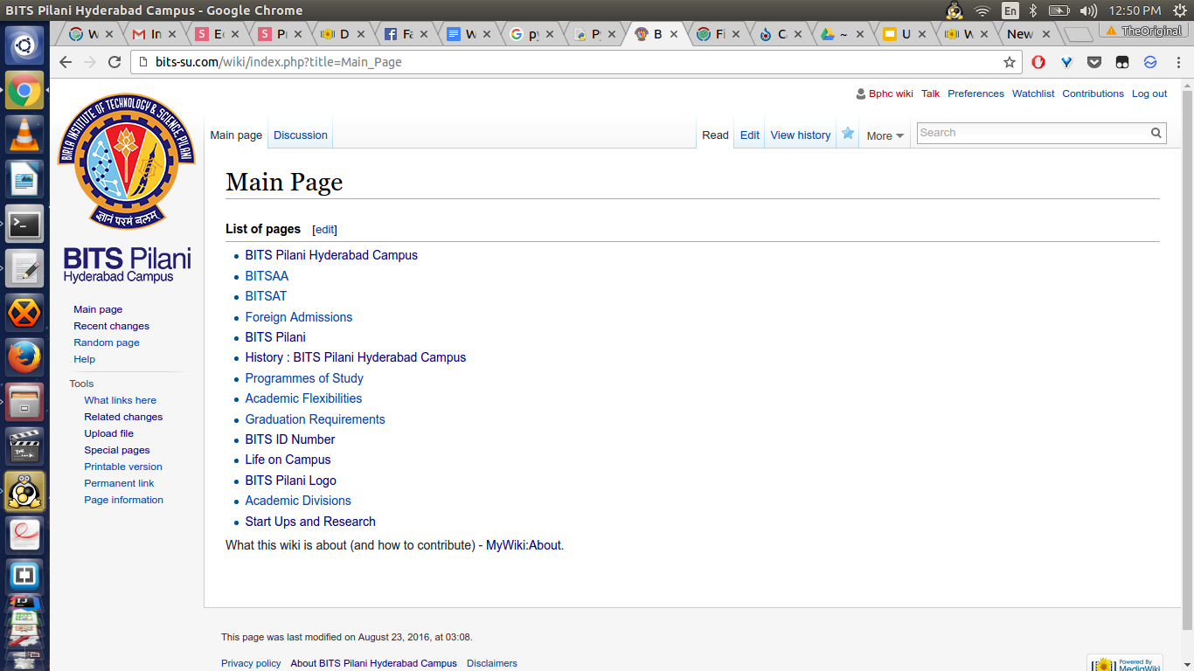Open the Watchlist link
This screenshot has height=671, width=1194.
coord(1033,93)
